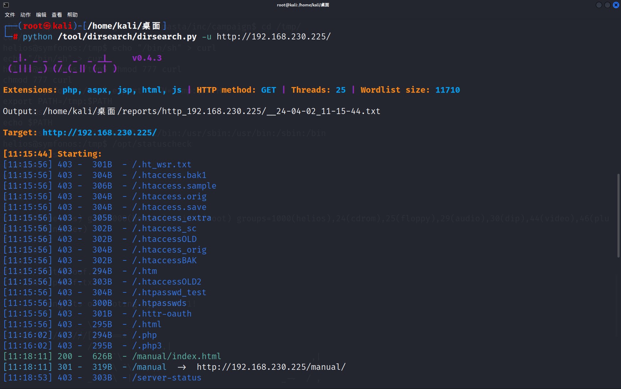Open the 动作 (Actions) menu
The width and height of the screenshot is (621, 389).
(25, 15)
